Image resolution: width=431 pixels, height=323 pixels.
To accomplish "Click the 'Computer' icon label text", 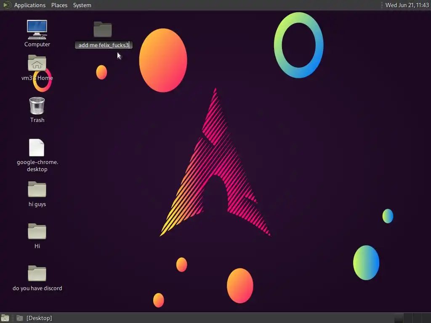I will (37, 44).
